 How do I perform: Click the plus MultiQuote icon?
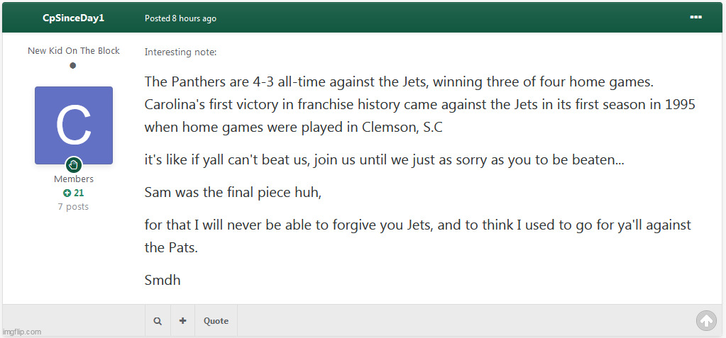tap(182, 321)
